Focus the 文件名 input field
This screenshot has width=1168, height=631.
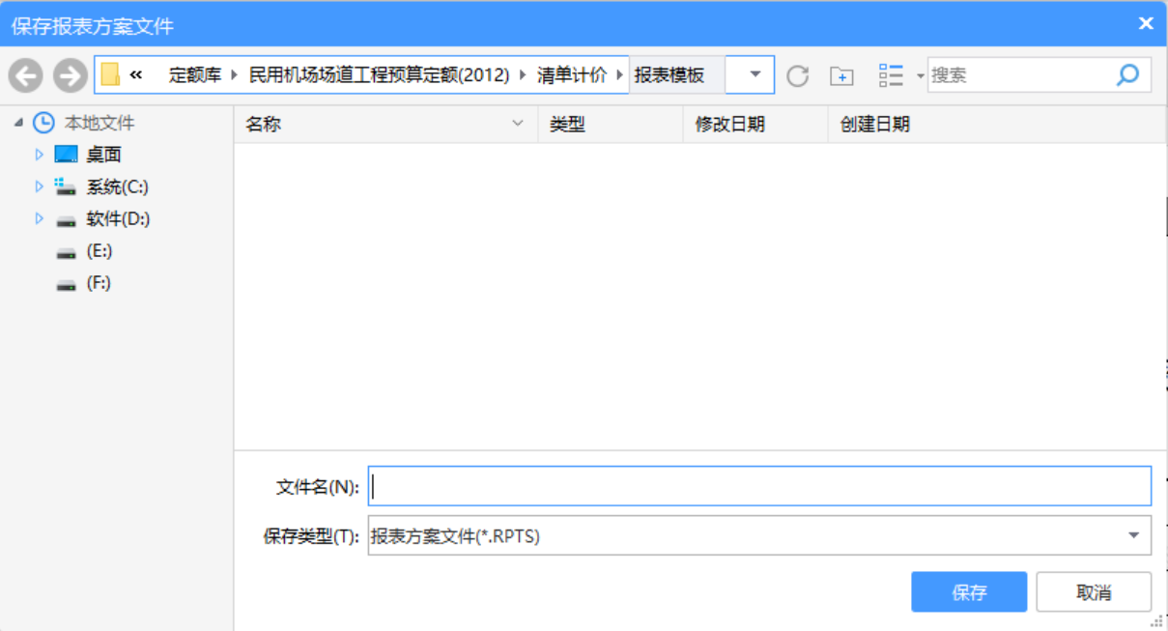point(758,487)
